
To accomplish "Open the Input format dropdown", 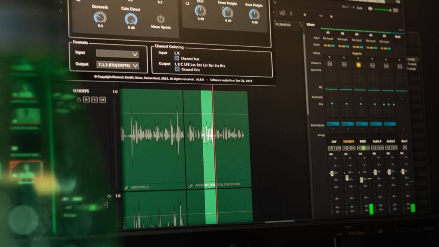I will [117, 54].
